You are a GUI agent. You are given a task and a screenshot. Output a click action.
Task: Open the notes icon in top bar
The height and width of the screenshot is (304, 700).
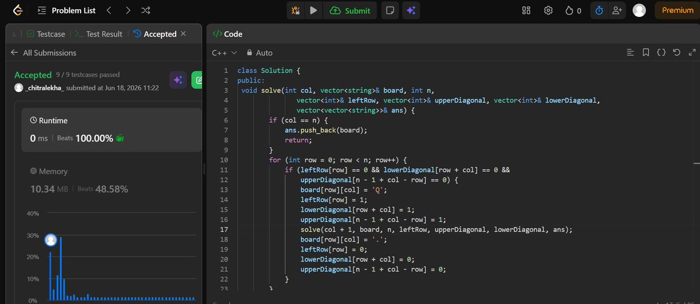tap(390, 11)
